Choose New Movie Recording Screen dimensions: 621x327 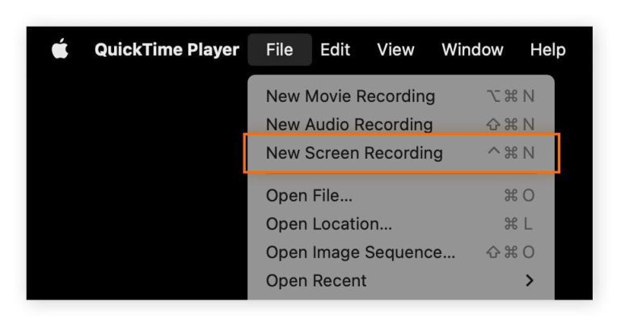[x=350, y=96]
